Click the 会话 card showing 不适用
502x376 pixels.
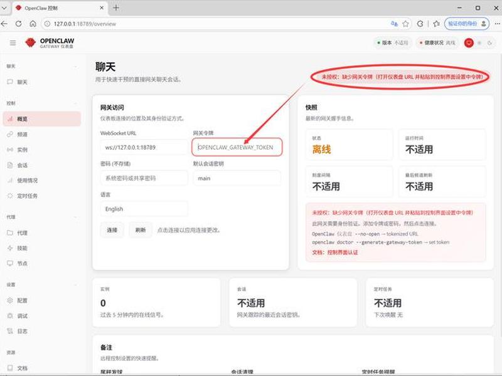click(x=293, y=303)
